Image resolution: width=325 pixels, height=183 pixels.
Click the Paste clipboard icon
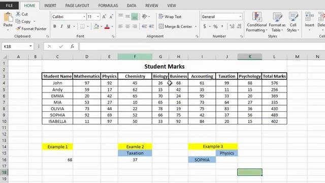tap(8, 17)
